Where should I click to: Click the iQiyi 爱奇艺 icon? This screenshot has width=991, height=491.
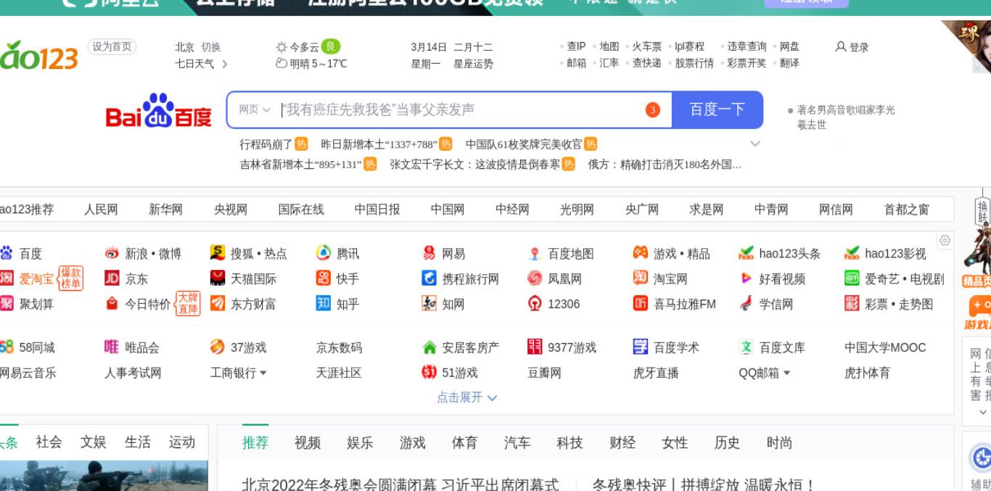coord(852,278)
